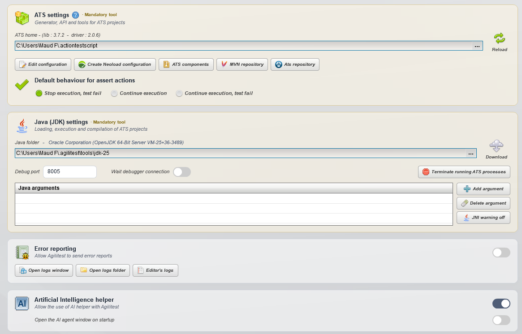Viewport: 522px width, 334px height.
Task: Delete the selected Java argument
Action: (483, 203)
